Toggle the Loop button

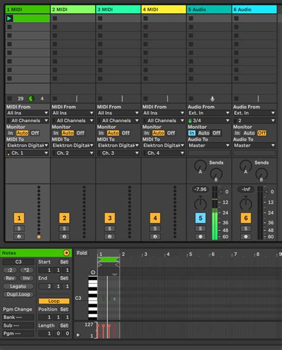pyautogui.click(x=54, y=301)
